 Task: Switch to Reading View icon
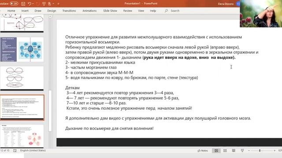tap(234, 151)
